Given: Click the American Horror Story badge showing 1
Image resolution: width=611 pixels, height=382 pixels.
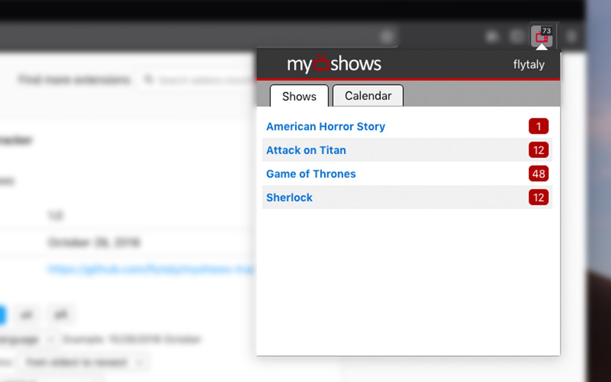Looking at the screenshot, I should [538, 127].
